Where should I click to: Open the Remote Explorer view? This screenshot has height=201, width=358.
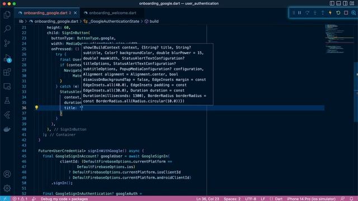point(7,87)
